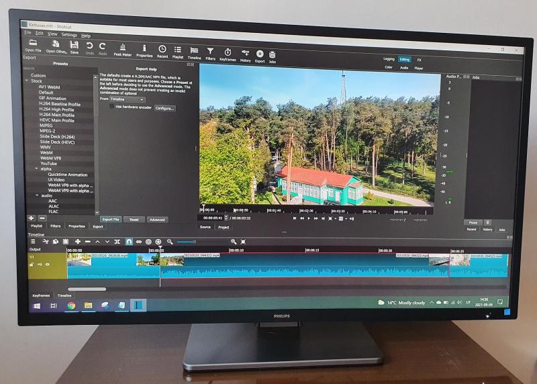
Task: Step the player timecode spinner
Action: point(226,218)
